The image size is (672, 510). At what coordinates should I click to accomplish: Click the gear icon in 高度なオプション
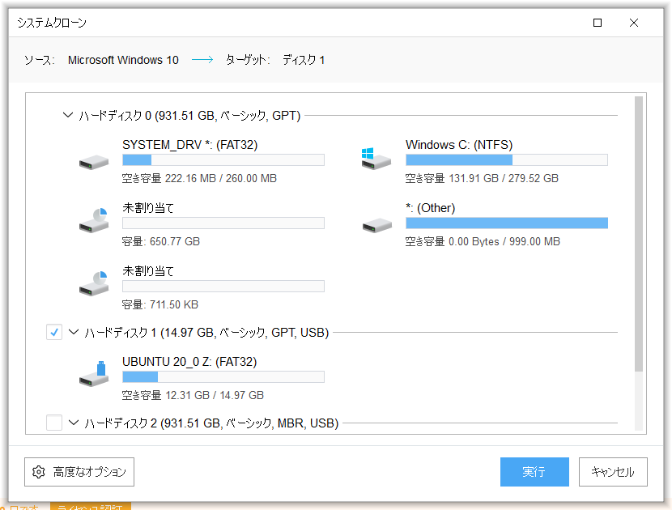[x=39, y=472]
